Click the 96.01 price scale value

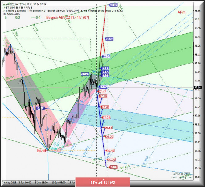pyautogui.click(x=197, y=177)
